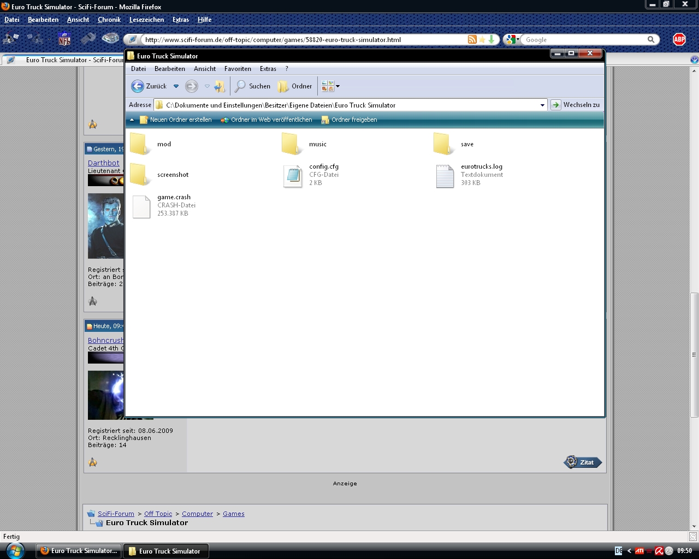
Task: Select the mod folder
Action: 140,144
